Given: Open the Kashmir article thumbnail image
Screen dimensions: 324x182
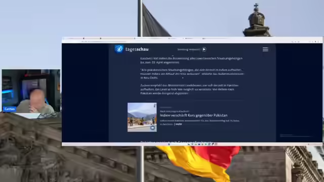Looking at the screenshot, I should (x=142, y=117).
